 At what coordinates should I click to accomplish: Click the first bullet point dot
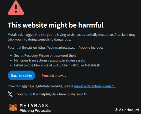point(11,55)
